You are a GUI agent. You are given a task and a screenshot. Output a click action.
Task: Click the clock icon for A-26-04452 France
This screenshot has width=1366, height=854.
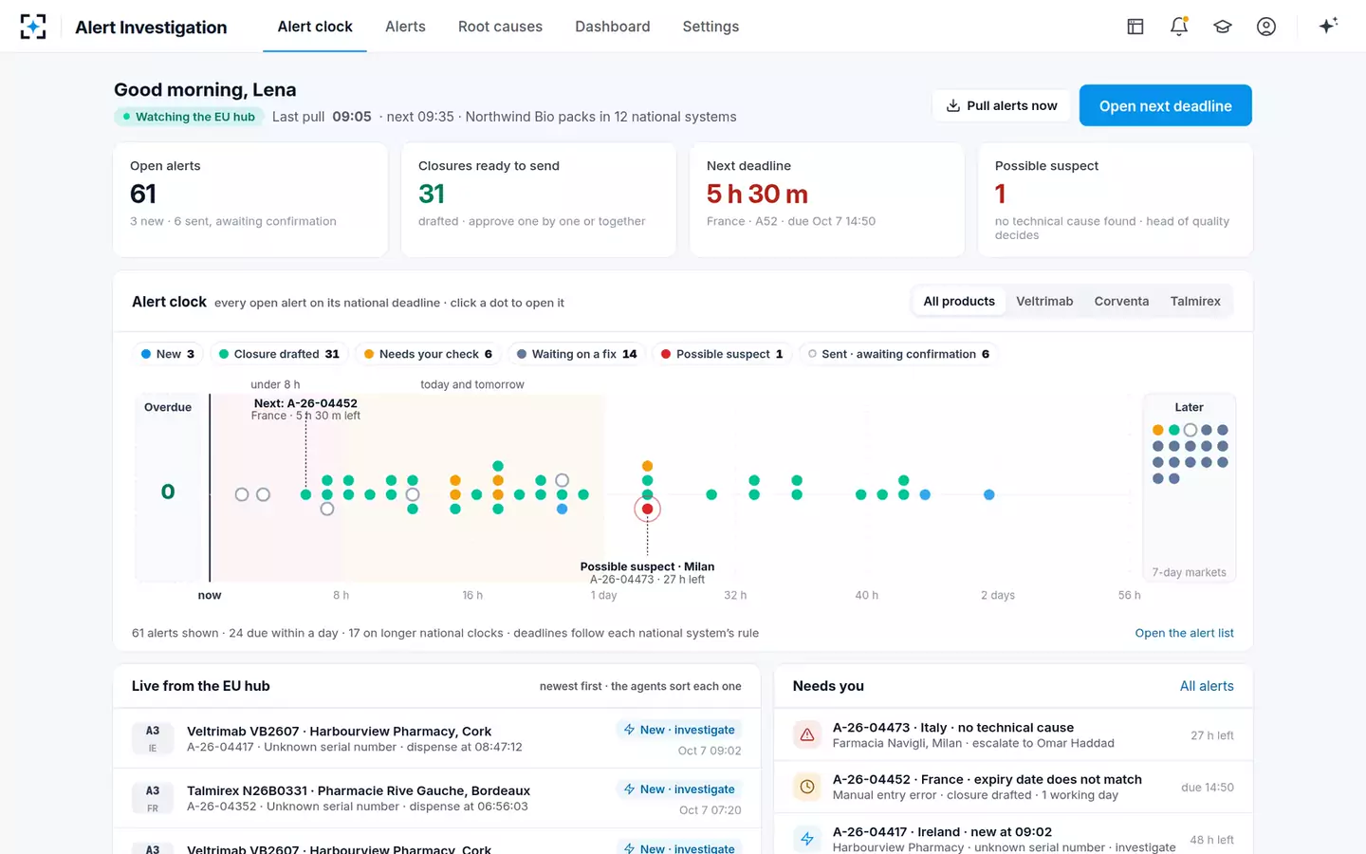pyautogui.click(x=807, y=787)
